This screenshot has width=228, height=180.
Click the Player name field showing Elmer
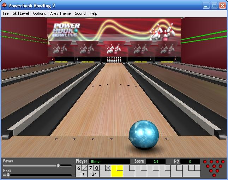109,161
